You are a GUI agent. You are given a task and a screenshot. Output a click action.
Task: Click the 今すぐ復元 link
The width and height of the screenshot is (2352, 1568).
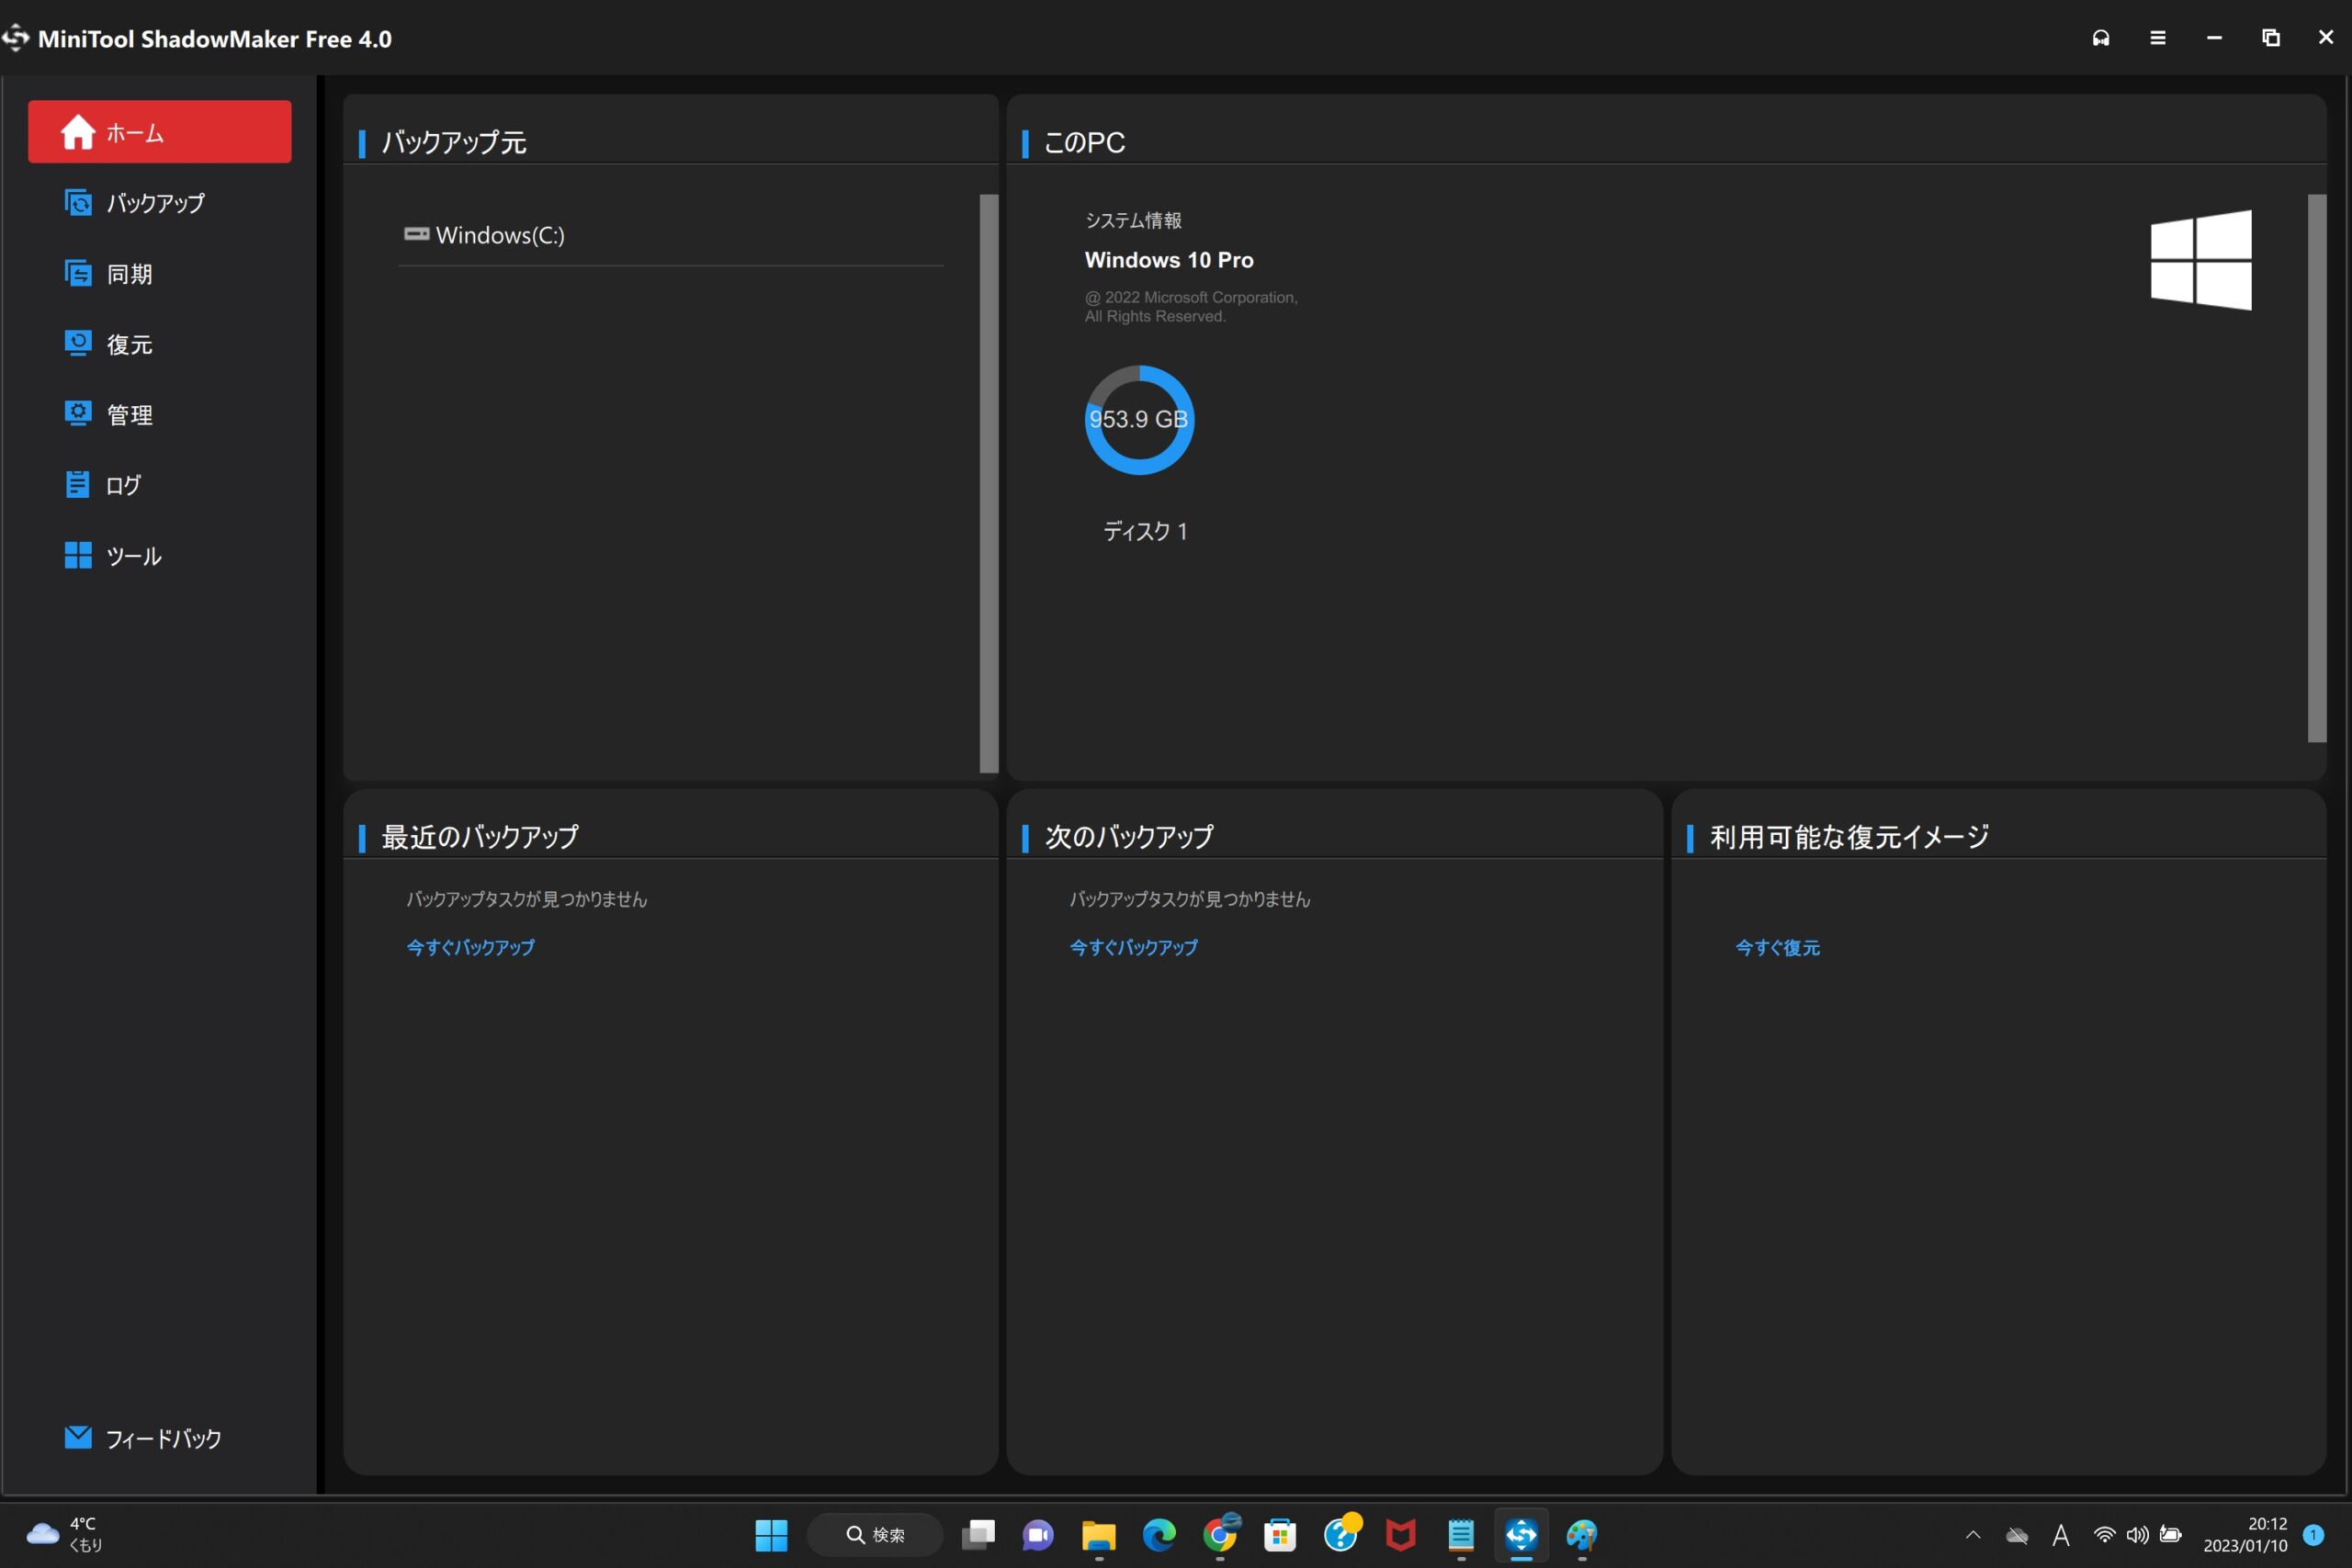point(1777,947)
